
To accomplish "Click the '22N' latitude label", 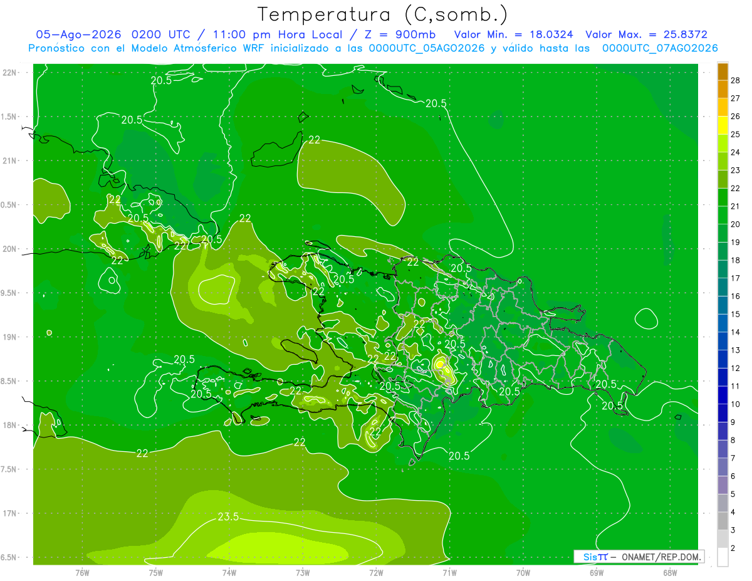I will (x=10, y=73).
